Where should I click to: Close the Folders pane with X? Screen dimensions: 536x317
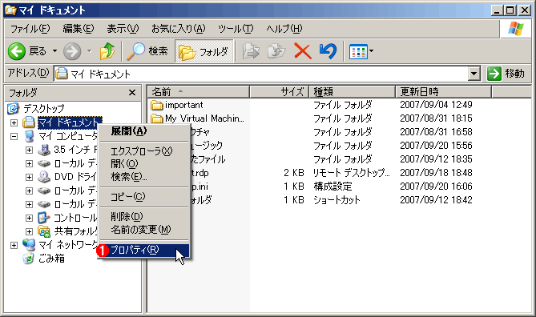[x=132, y=93]
